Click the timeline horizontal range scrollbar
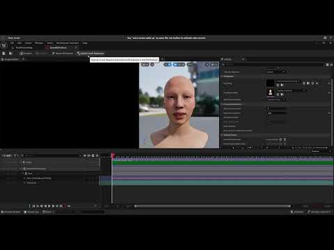Image resolution: width=334 pixels, height=250 pixels. tap(213, 206)
